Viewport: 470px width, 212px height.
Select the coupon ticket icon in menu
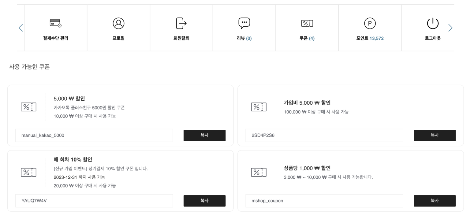pos(307,23)
